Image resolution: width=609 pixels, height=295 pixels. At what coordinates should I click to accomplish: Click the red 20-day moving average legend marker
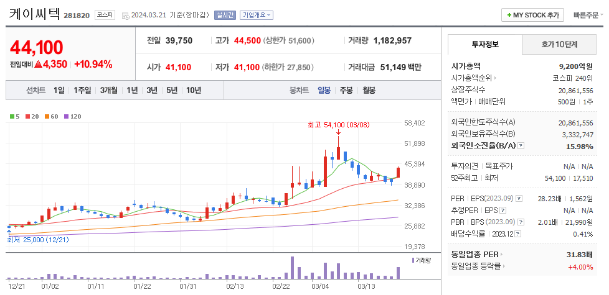[27, 116]
